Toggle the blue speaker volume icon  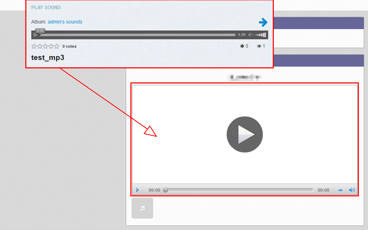(351, 190)
